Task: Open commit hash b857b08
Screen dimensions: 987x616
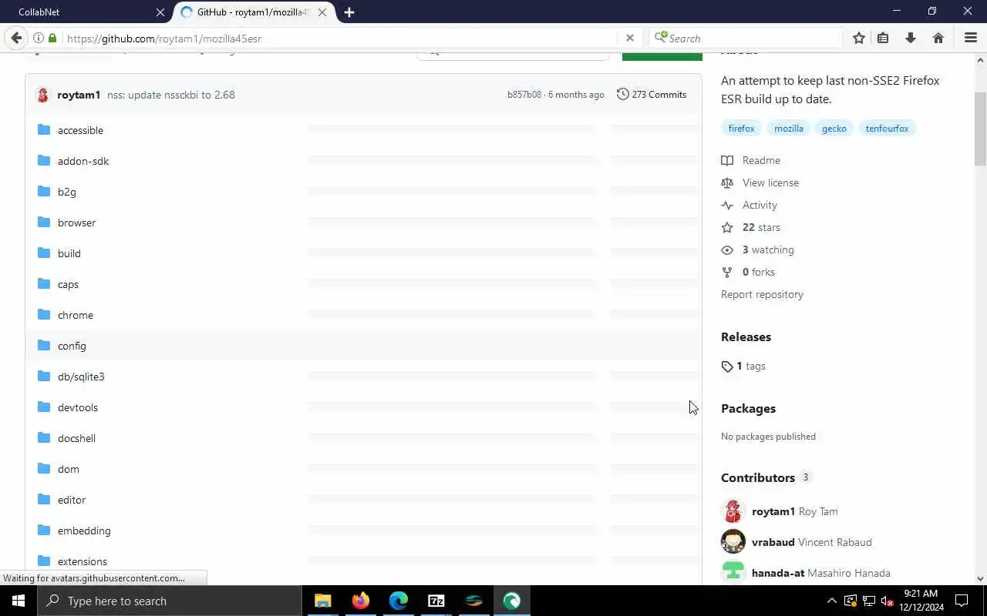Action: point(524,95)
